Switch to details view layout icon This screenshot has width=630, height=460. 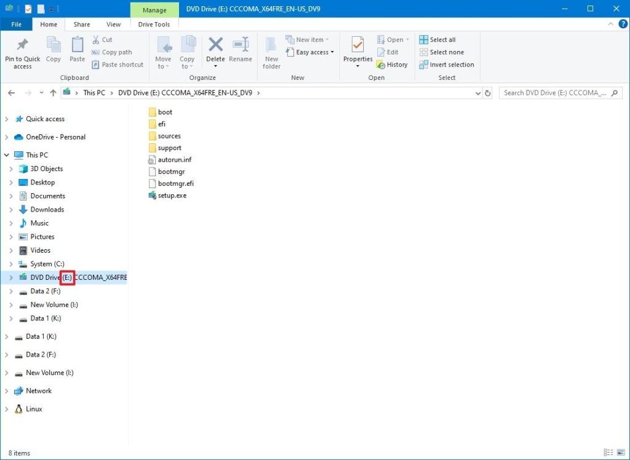[x=608, y=453]
